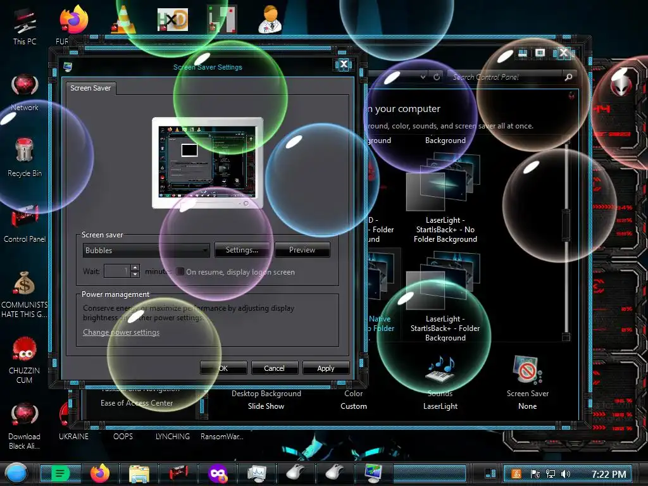Open the doctor figure desktop icon
This screenshot has height=486, width=648.
(270, 19)
